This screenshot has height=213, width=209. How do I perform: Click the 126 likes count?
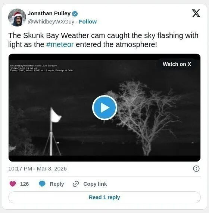tap(25, 184)
